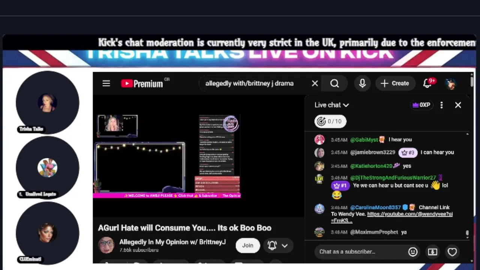Image resolution: width=480 pixels, height=270 pixels.
Task: Open @MaximumProphet's chat username
Action: [x=374, y=232]
